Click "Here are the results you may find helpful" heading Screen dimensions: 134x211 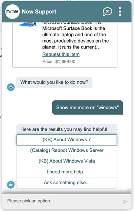coord(64,129)
